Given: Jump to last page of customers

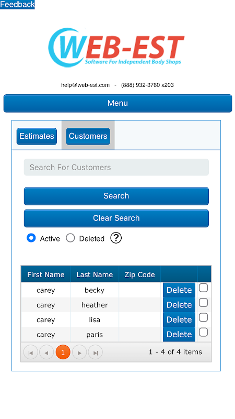Looking at the screenshot, I should pos(96,352).
